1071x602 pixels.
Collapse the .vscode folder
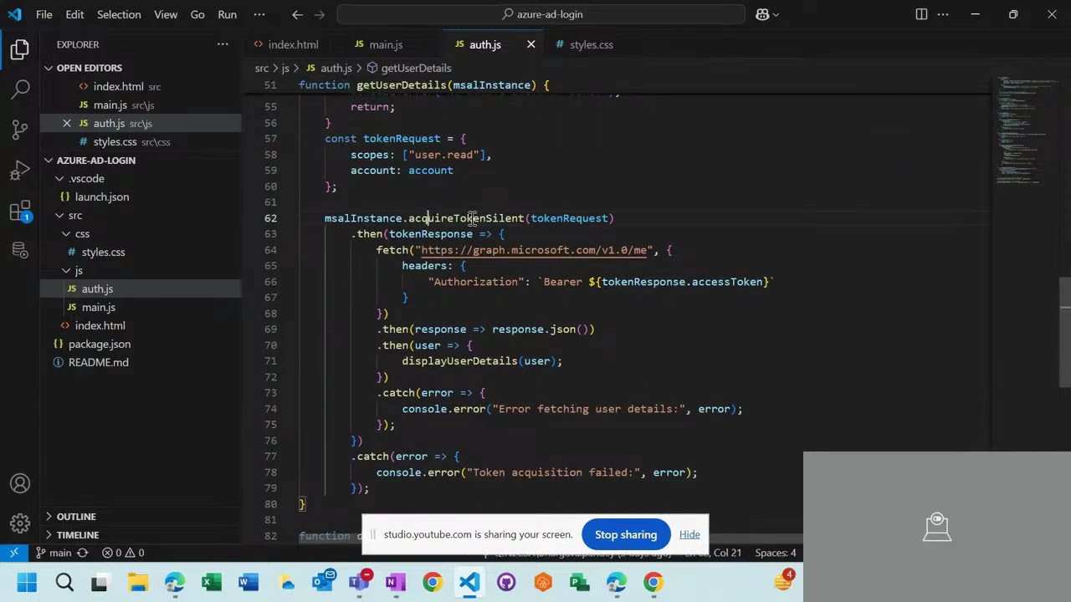pos(87,178)
